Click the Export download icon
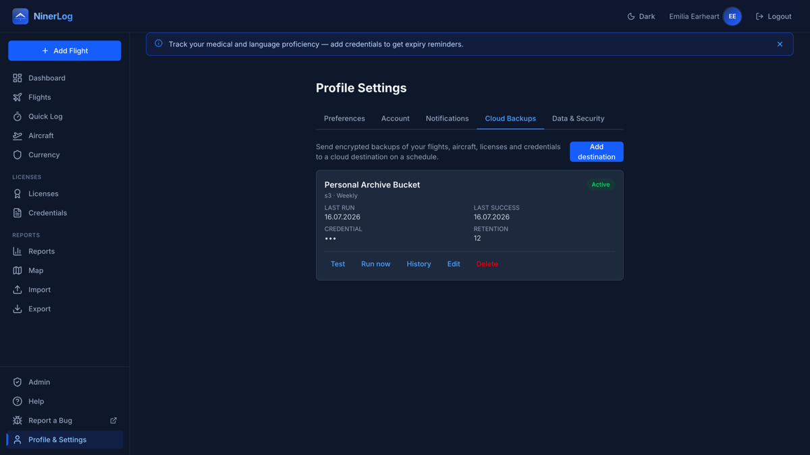This screenshot has width=810, height=455. click(18, 309)
